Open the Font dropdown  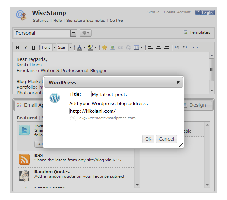[48, 47]
